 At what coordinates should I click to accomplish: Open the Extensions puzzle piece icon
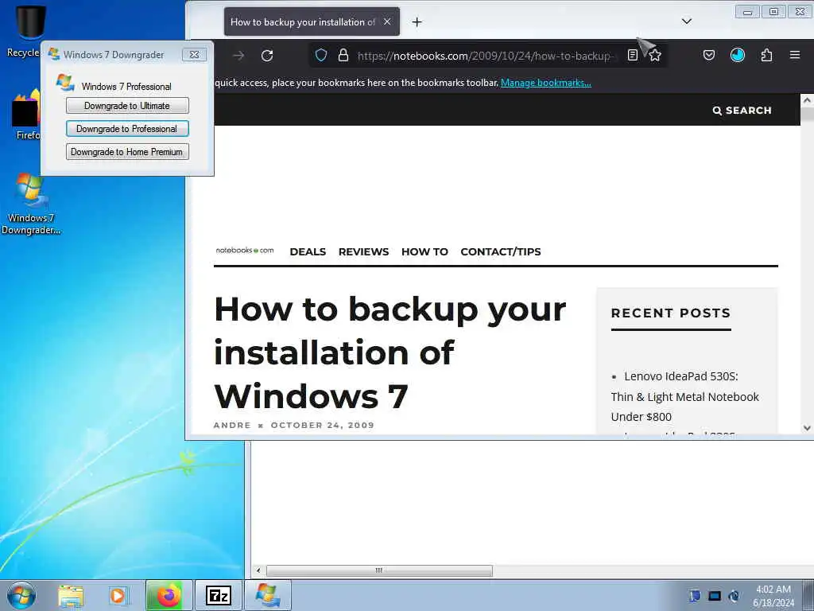tap(767, 55)
